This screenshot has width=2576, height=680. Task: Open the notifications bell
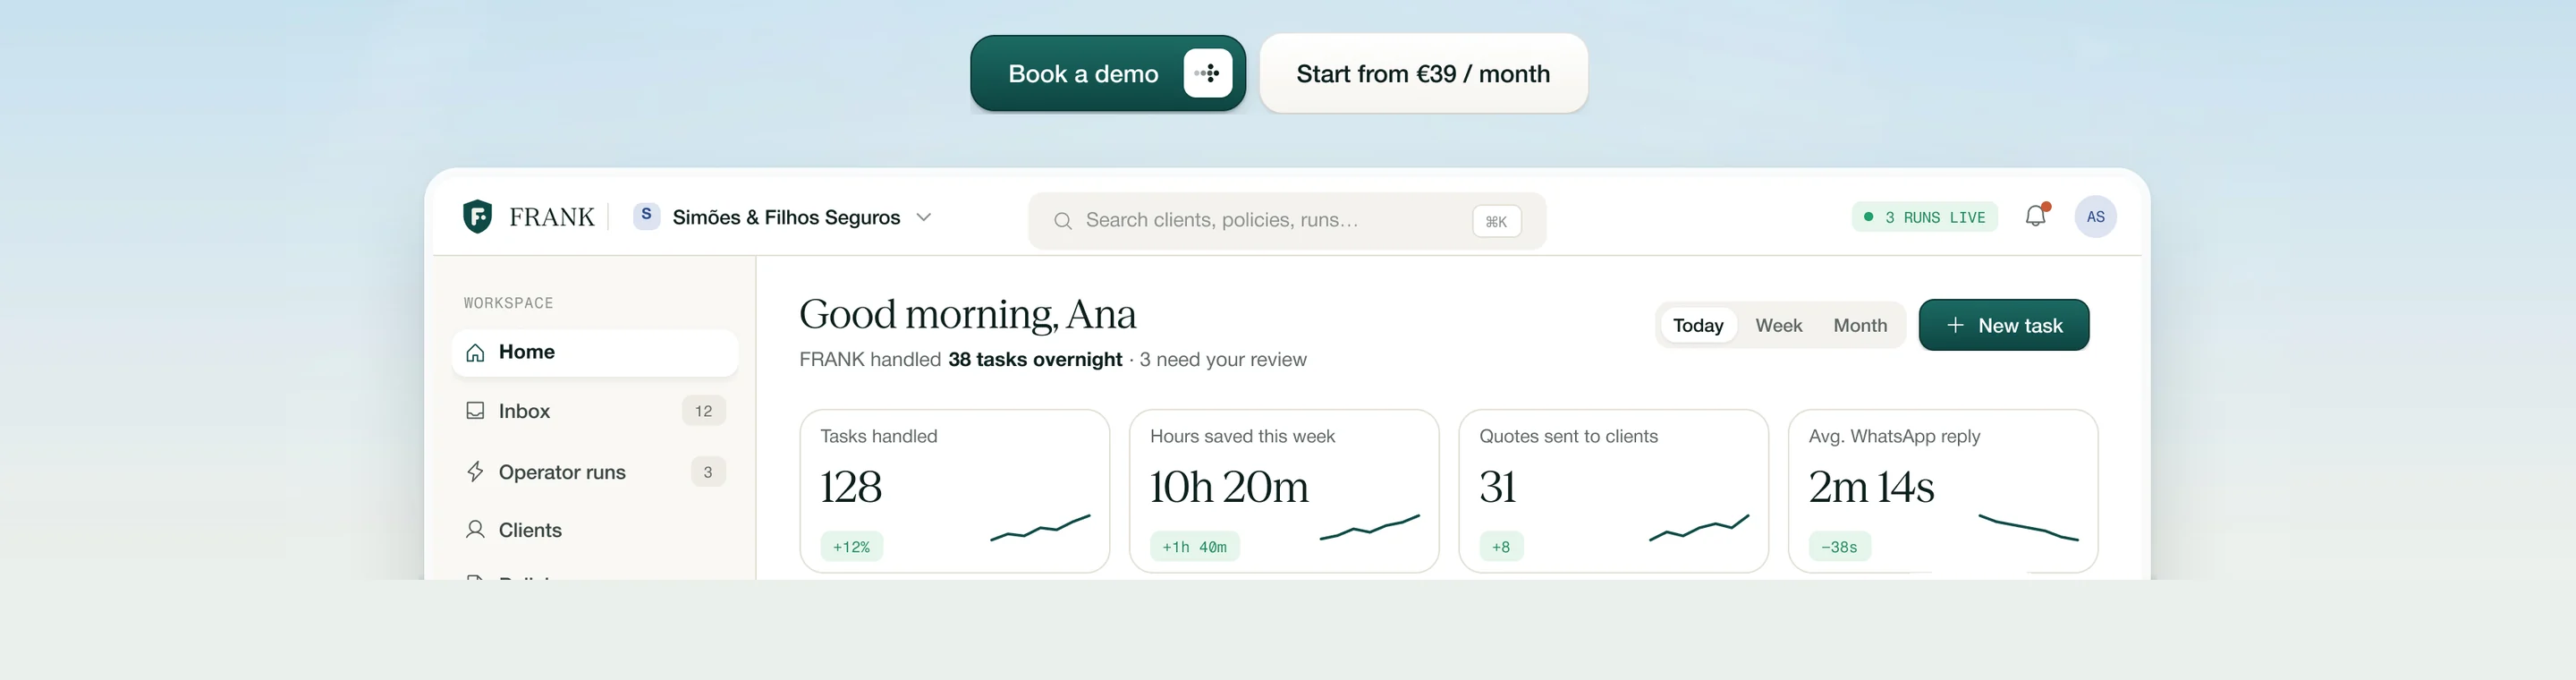pos(2036,215)
